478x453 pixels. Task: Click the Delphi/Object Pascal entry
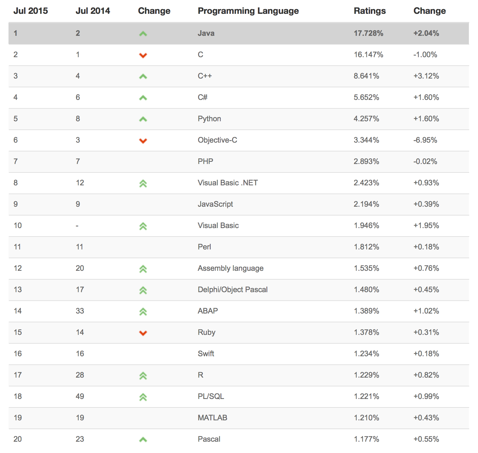(233, 290)
